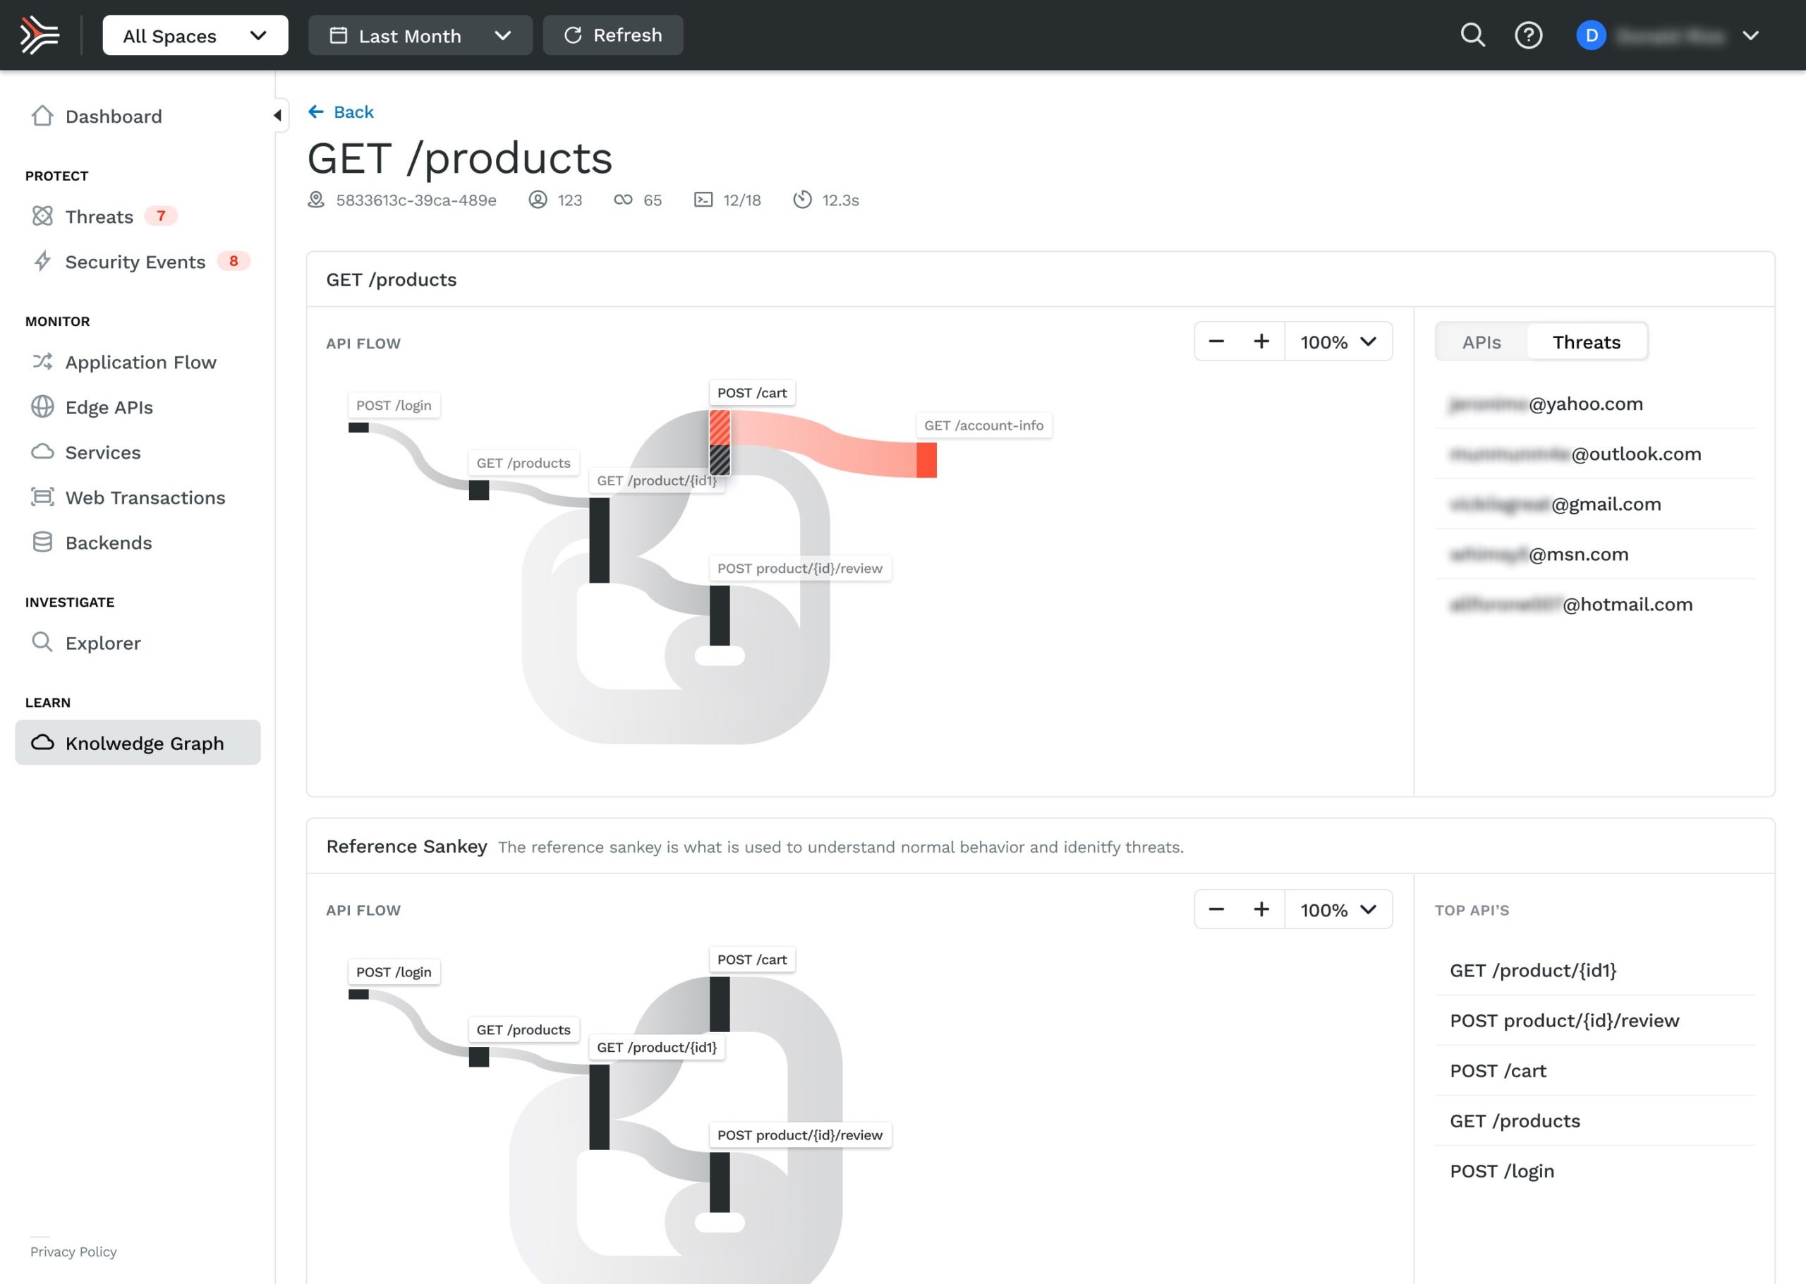Click the search magnifier icon in the header

pos(1472,35)
